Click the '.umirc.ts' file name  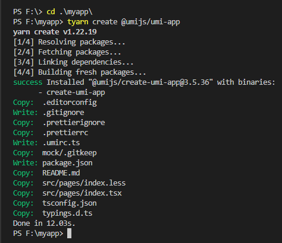click(61, 143)
